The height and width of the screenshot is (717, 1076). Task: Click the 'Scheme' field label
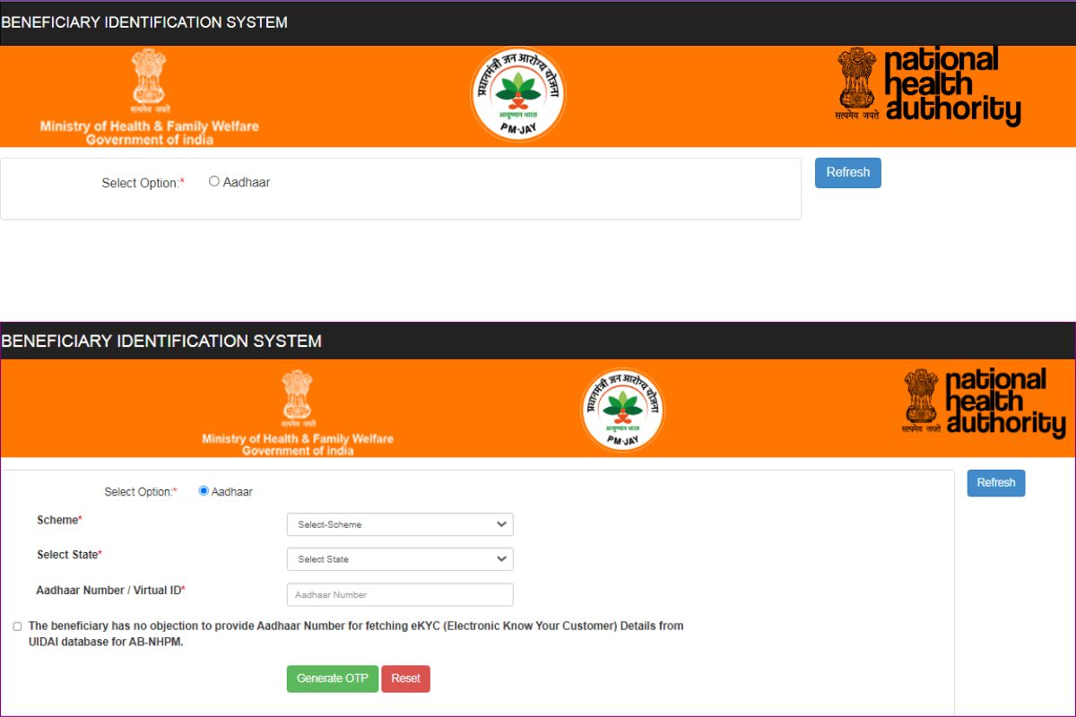coord(59,520)
